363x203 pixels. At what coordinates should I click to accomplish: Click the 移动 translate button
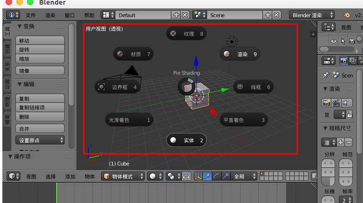click(40, 40)
